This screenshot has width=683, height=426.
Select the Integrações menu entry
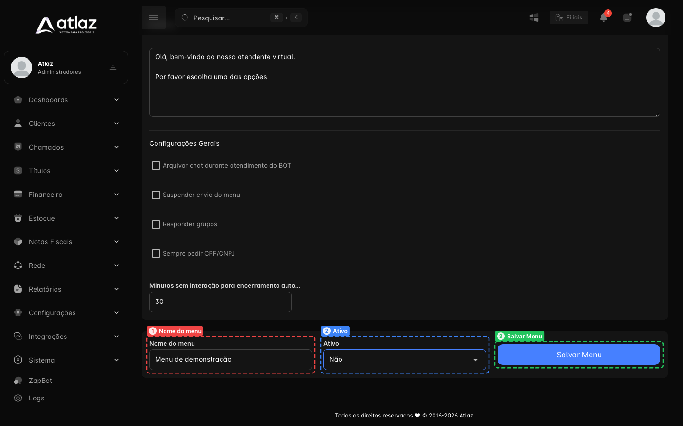tap(66, 337)
